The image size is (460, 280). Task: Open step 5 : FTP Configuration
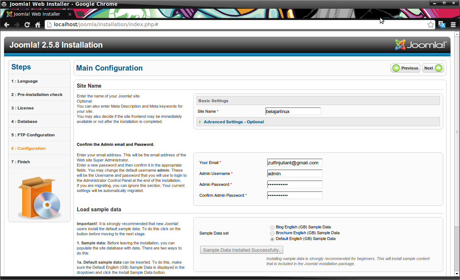tap(39, 135)
